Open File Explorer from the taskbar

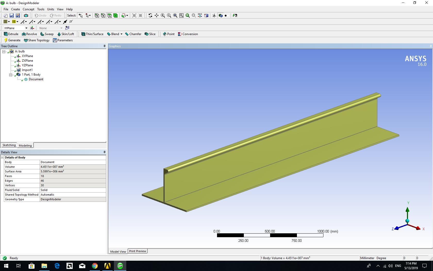44,266
